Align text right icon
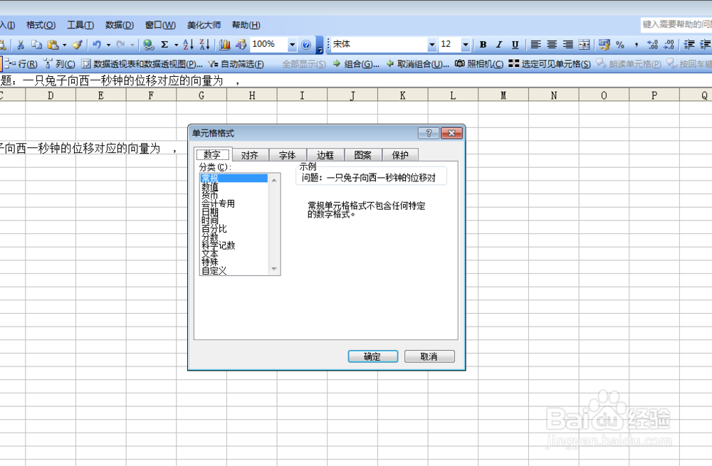The height and width of the screenshot is (466, 712). [x=568, y=45]
